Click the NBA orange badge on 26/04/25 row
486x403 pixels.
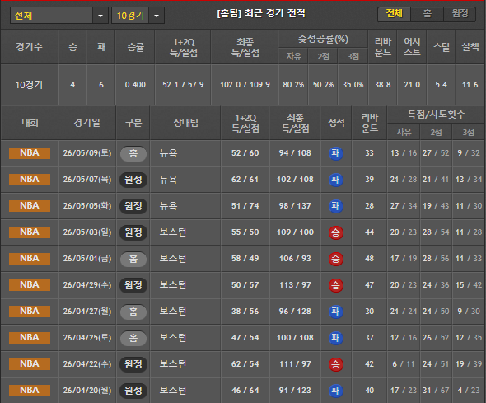point(30,338)
